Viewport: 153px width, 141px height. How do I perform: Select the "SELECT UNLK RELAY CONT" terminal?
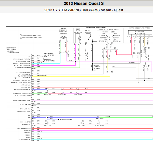click(x=22, y=100)
